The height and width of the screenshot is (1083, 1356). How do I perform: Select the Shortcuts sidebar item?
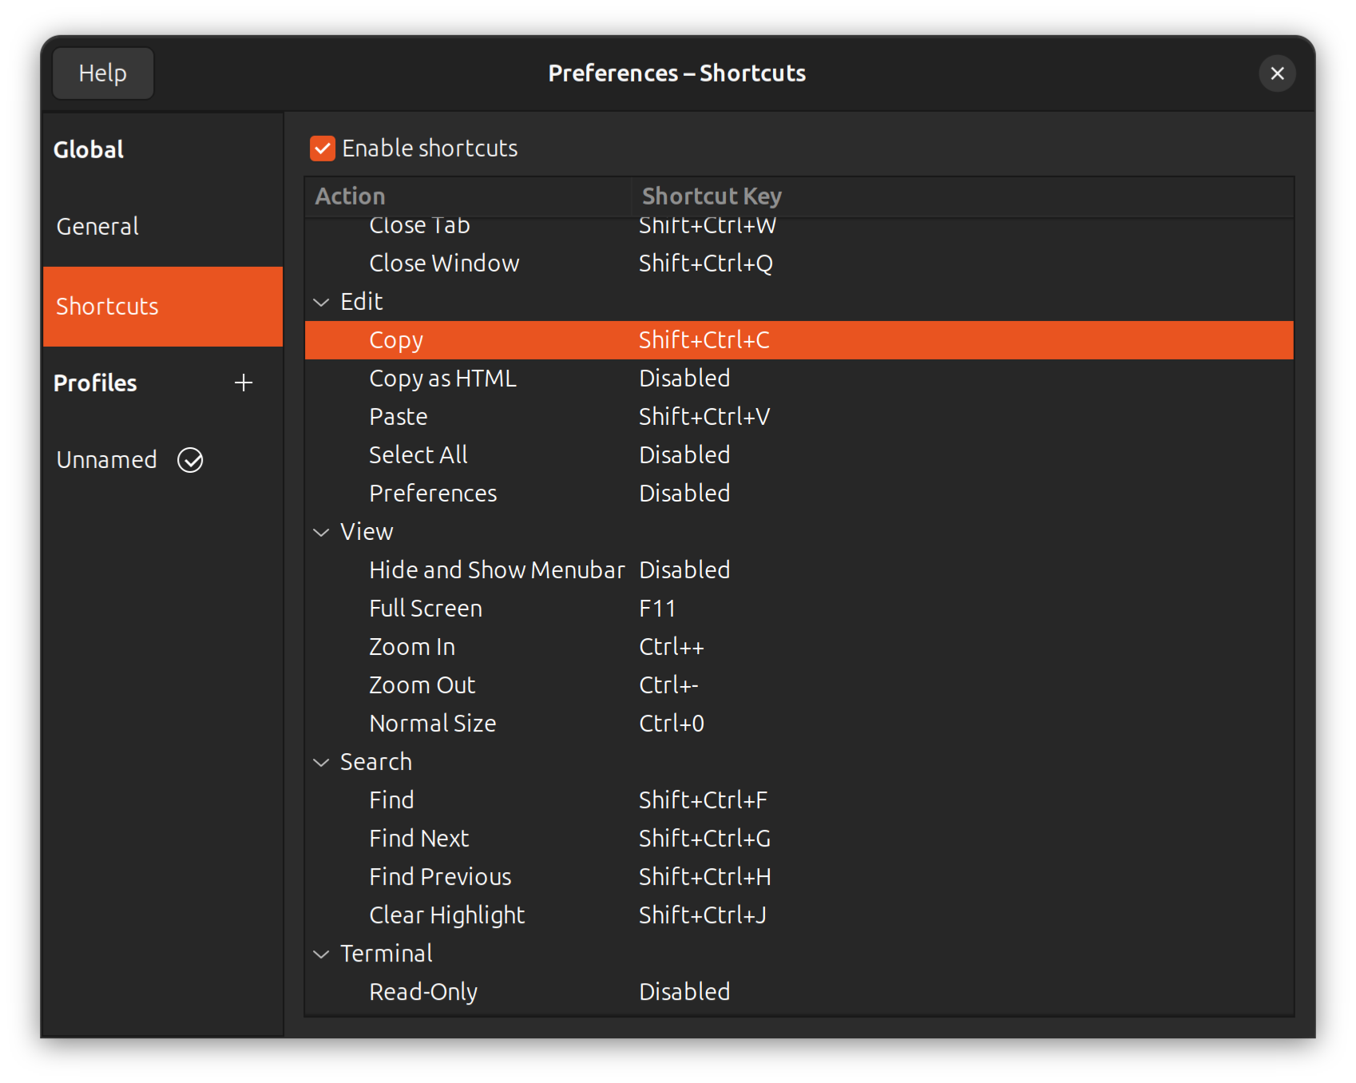163,307
